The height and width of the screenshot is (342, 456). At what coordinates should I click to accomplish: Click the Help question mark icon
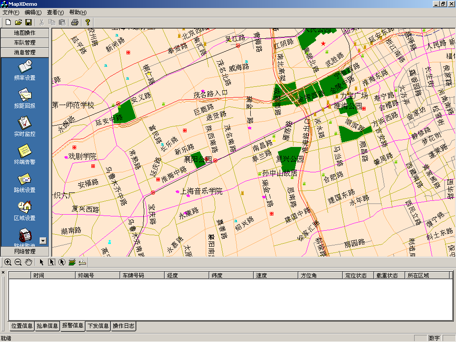tap(88, 22)
